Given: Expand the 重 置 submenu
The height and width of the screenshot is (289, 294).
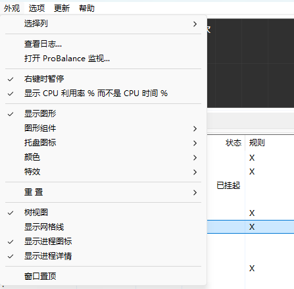Looking at the screenshot, I should pos(103,192).
